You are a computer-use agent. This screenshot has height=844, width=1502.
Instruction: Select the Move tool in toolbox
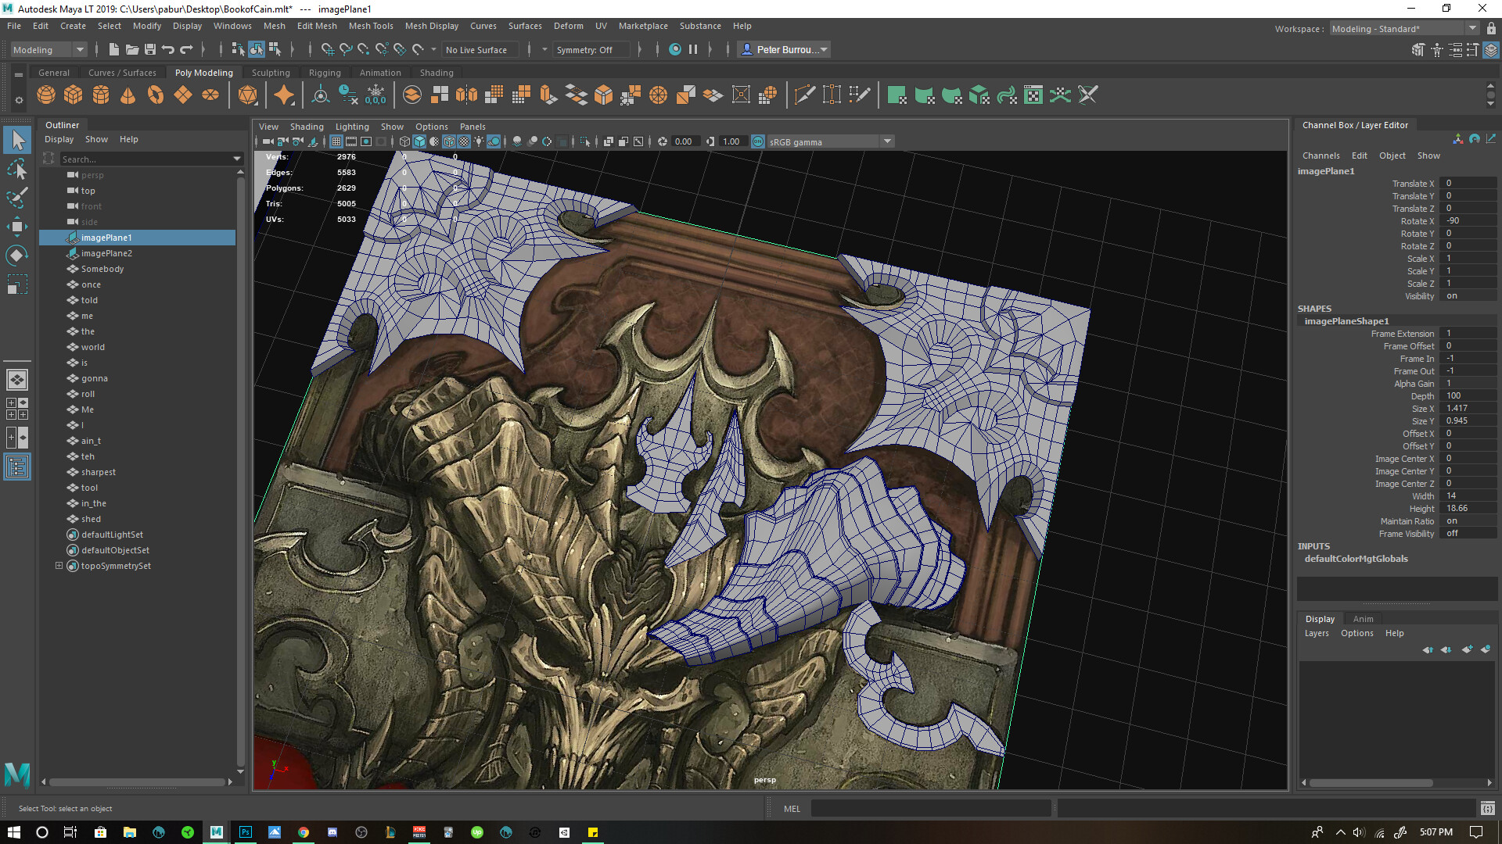tap(17, 227)
